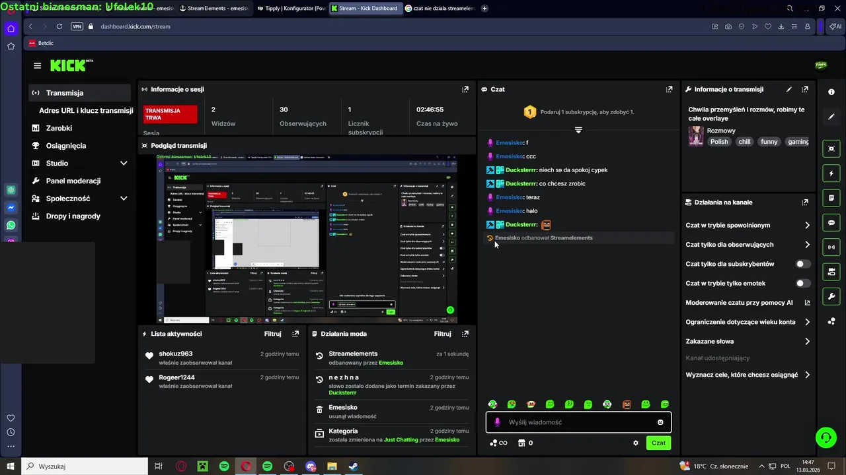Image resolution: width=846 pixels, height=475 pixels.
Task: Edit stream info with the pencil icon
Action: click(788, 89)
